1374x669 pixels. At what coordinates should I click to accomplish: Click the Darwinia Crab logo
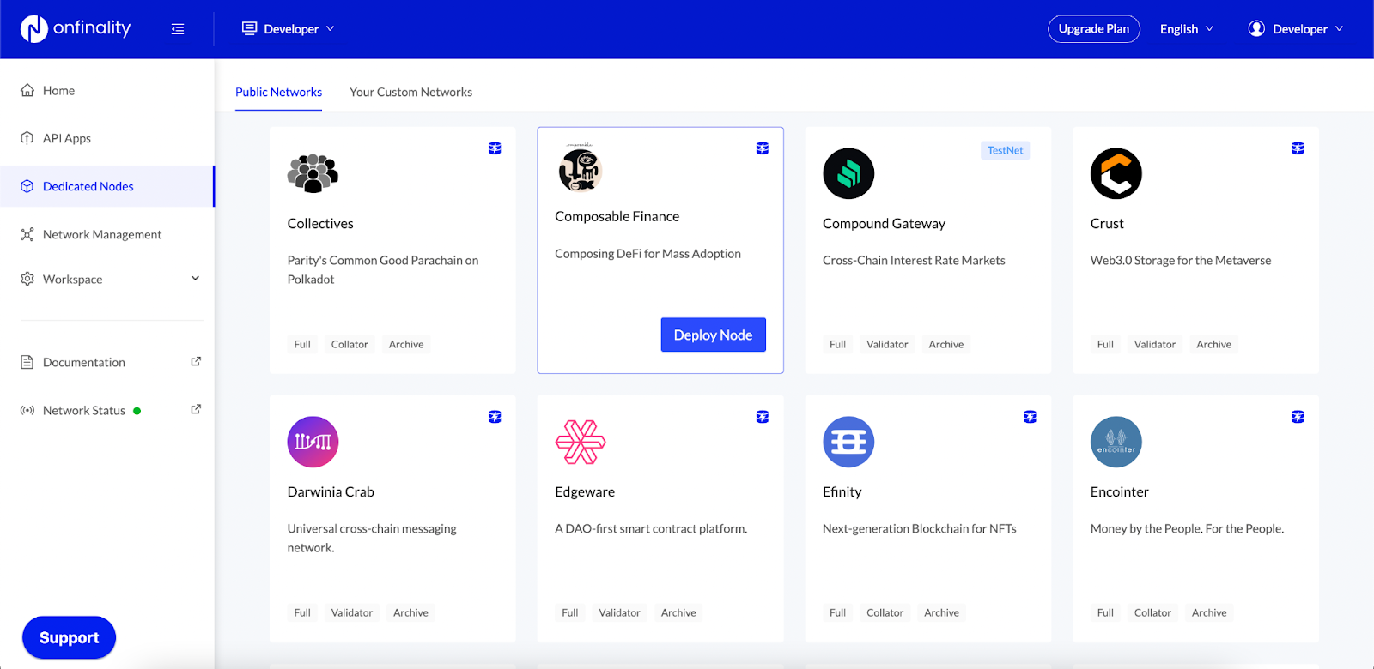pos(313,442)
